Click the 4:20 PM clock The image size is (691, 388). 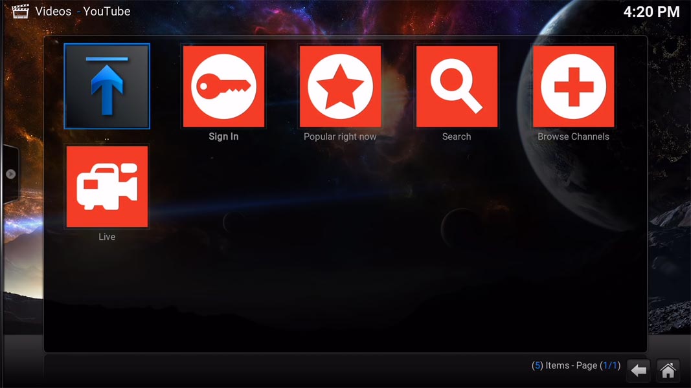(651, 12)
